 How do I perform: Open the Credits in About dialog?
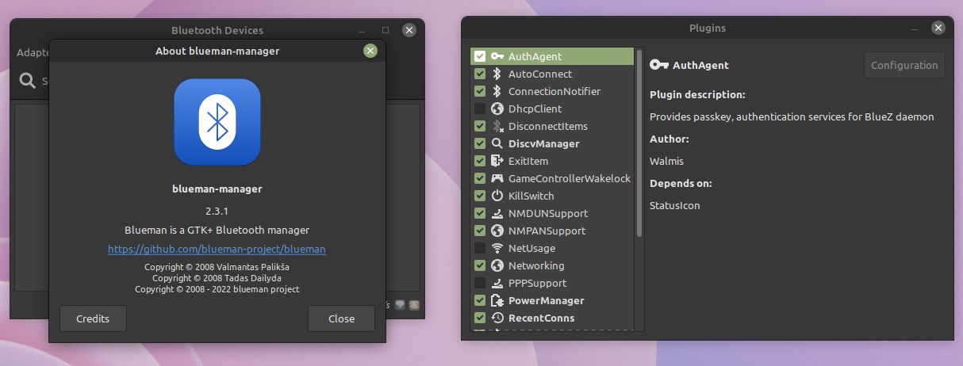93,318
